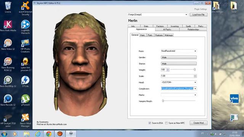Open HP Photo Creations desktop icon

point(26,46)
